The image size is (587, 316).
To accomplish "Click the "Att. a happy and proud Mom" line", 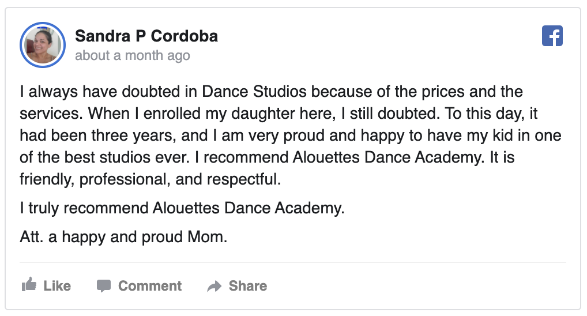I will pos(123,237).
